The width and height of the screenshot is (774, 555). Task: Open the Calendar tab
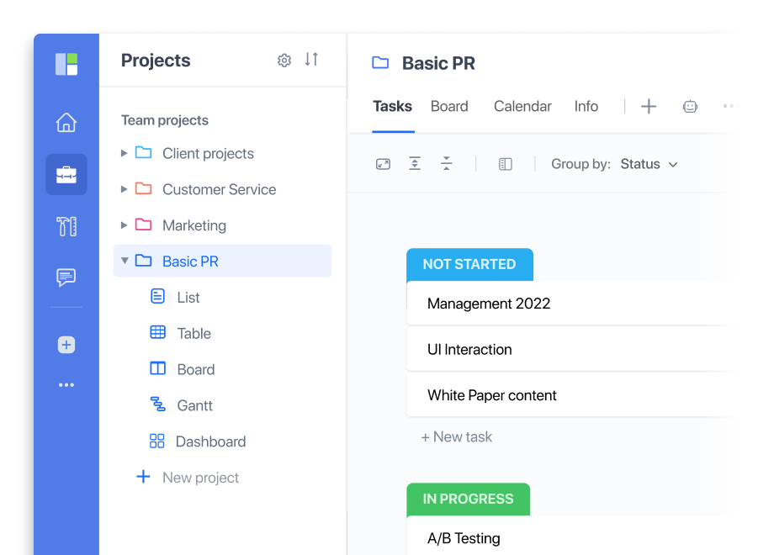coord(522,106)
